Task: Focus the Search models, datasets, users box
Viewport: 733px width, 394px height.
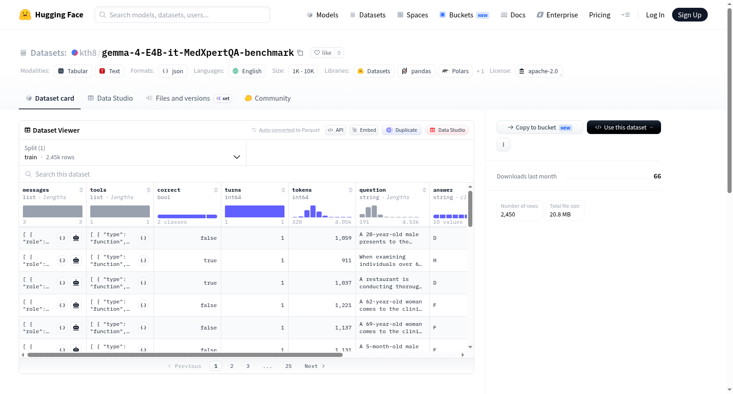Action: tap(182, 15)
